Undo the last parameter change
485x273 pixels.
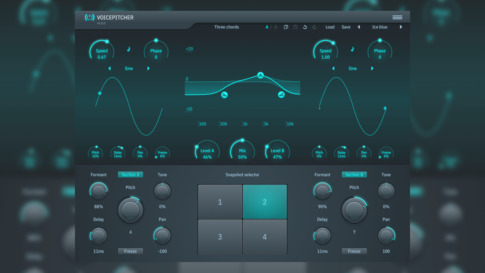[305, 27]
